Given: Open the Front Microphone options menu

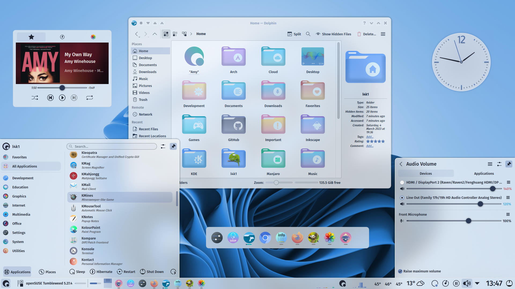Looking at the screenshot, I should click(508, 214).
